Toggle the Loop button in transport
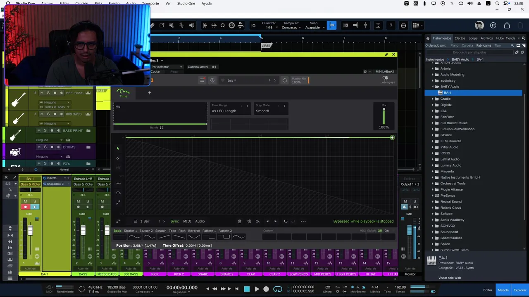The height and width of the screenshot is (297, 529). tap(278, 289)
